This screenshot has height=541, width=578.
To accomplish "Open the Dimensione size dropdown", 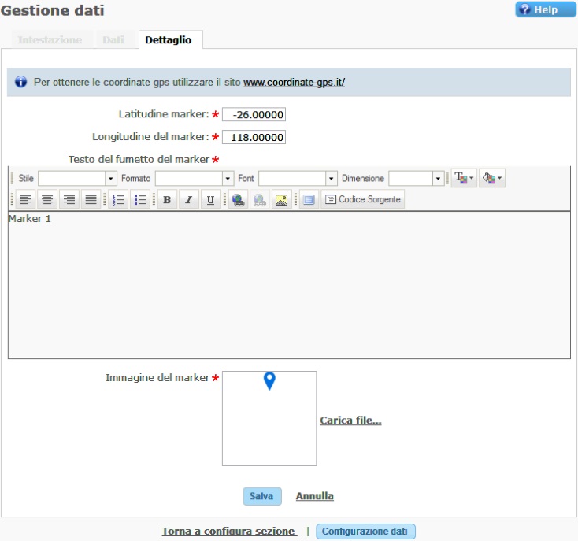I will point(417,179).
